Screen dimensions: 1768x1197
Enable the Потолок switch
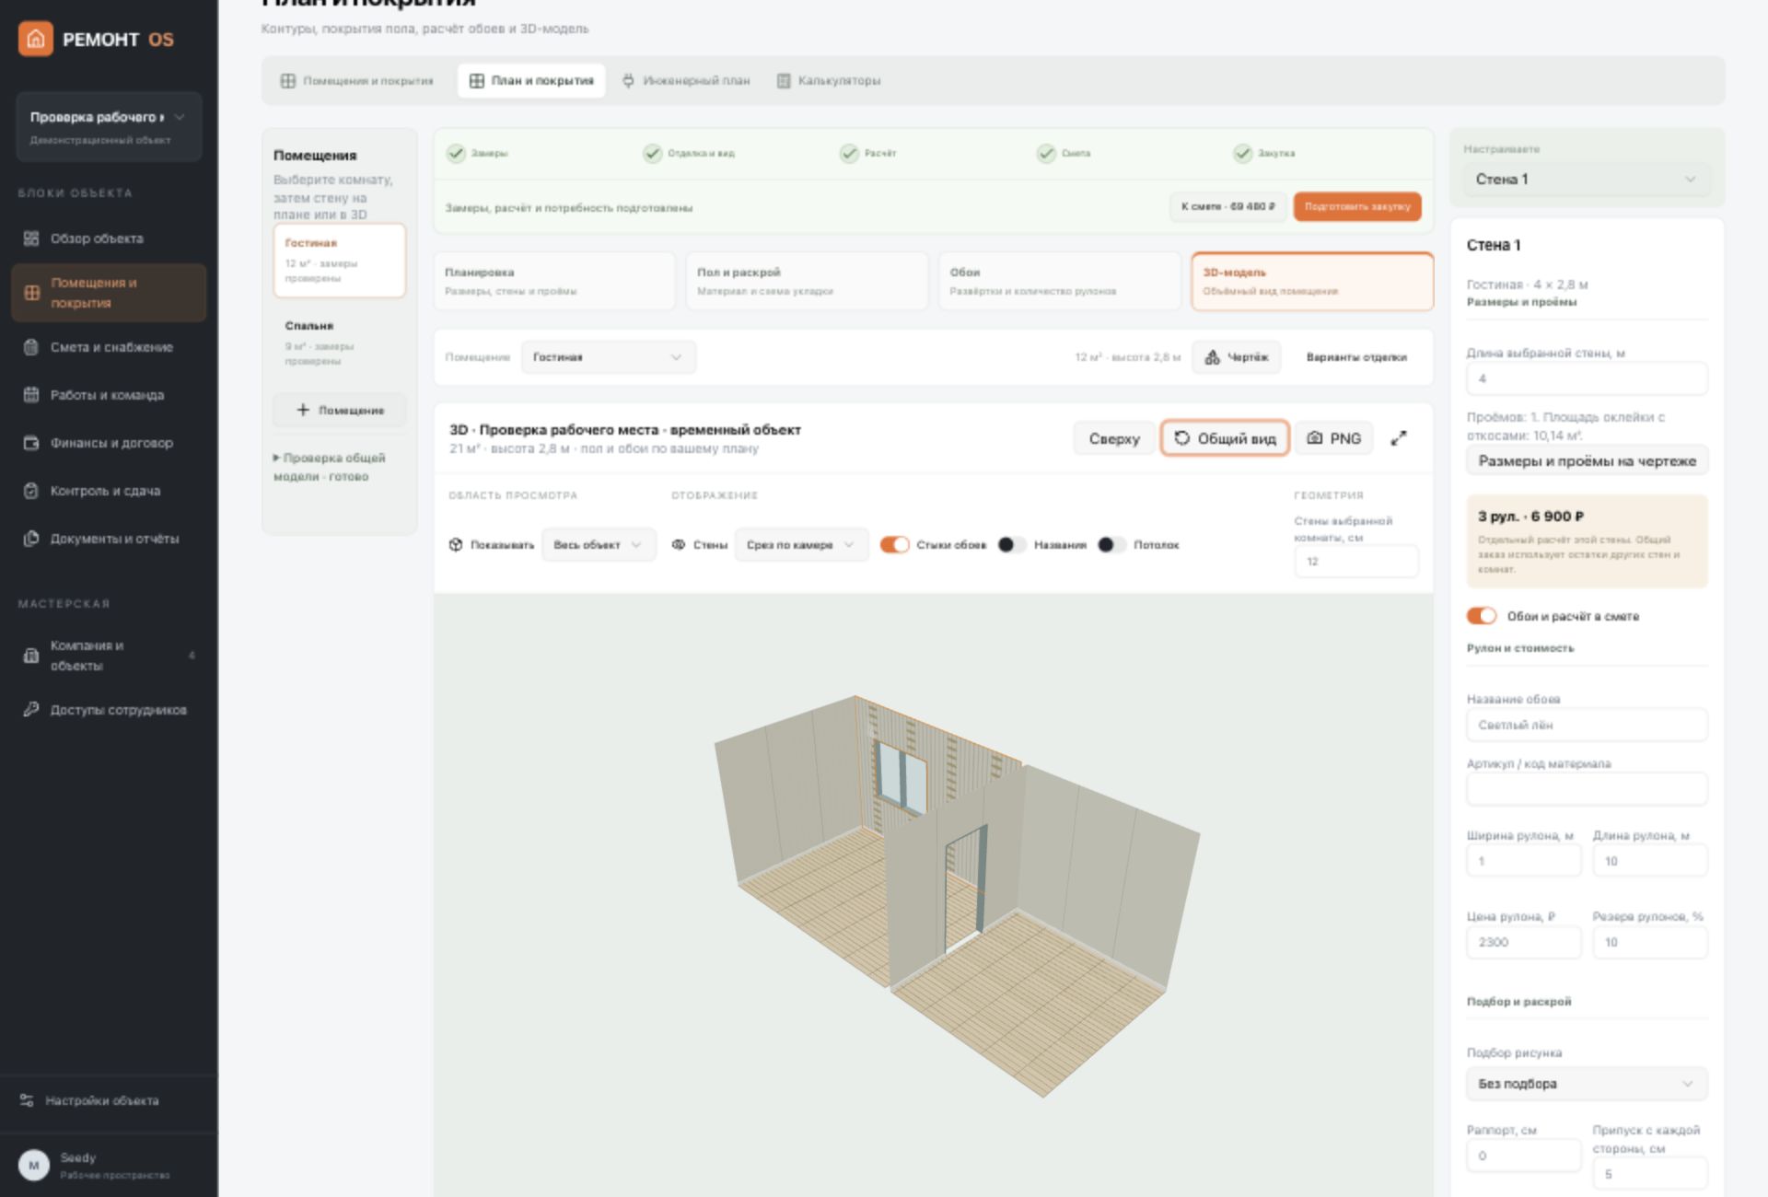(1111, 545)
